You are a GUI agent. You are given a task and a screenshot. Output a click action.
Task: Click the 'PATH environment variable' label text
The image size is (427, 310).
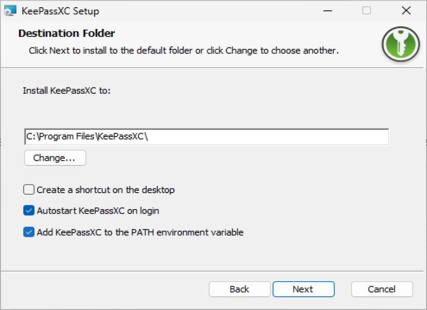pyautogui.click(x=187, y=232)
